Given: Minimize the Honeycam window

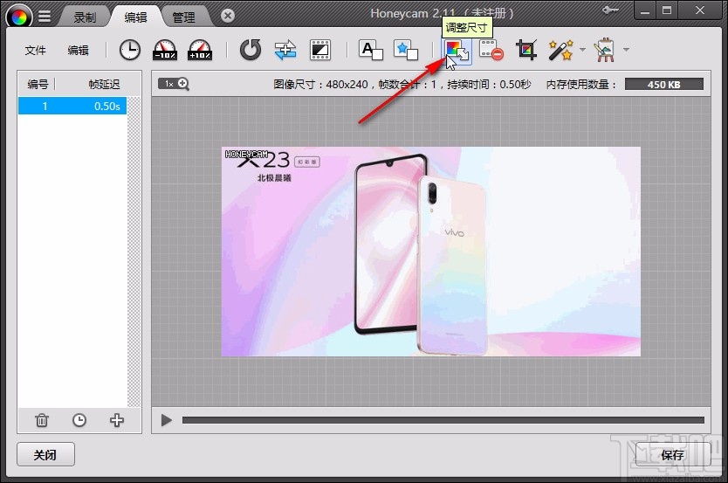Looking at the screenshot, I should 645,10.
